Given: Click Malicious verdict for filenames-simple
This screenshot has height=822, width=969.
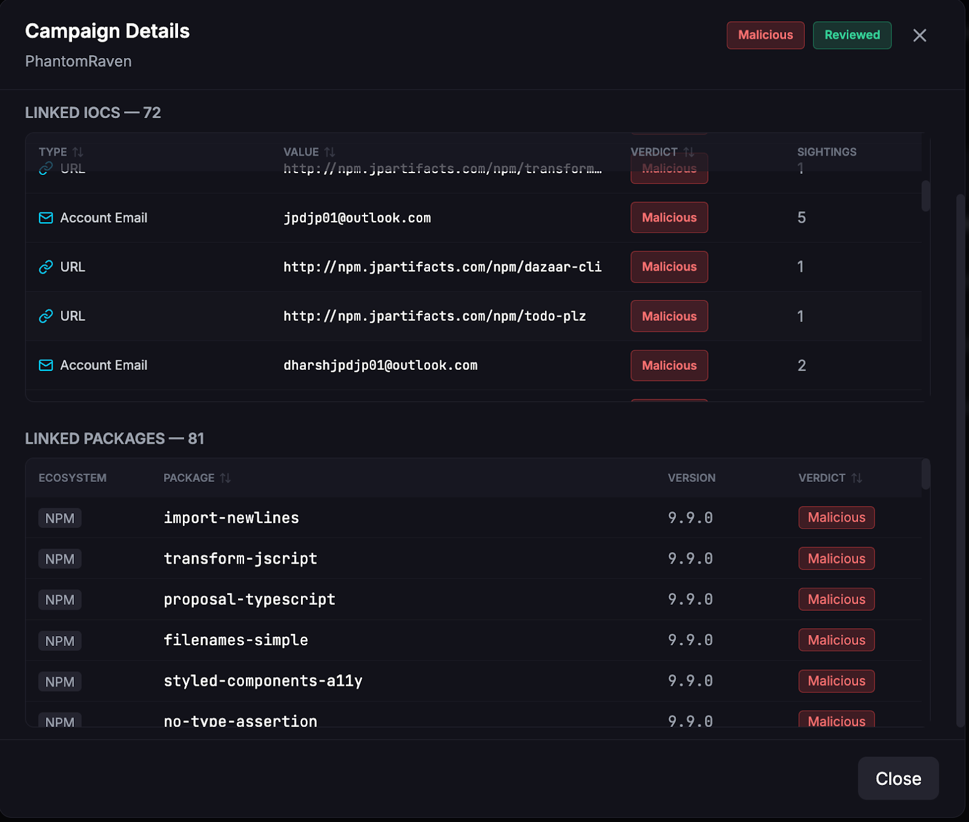Looking at the screenshot, I should [836, 640].
